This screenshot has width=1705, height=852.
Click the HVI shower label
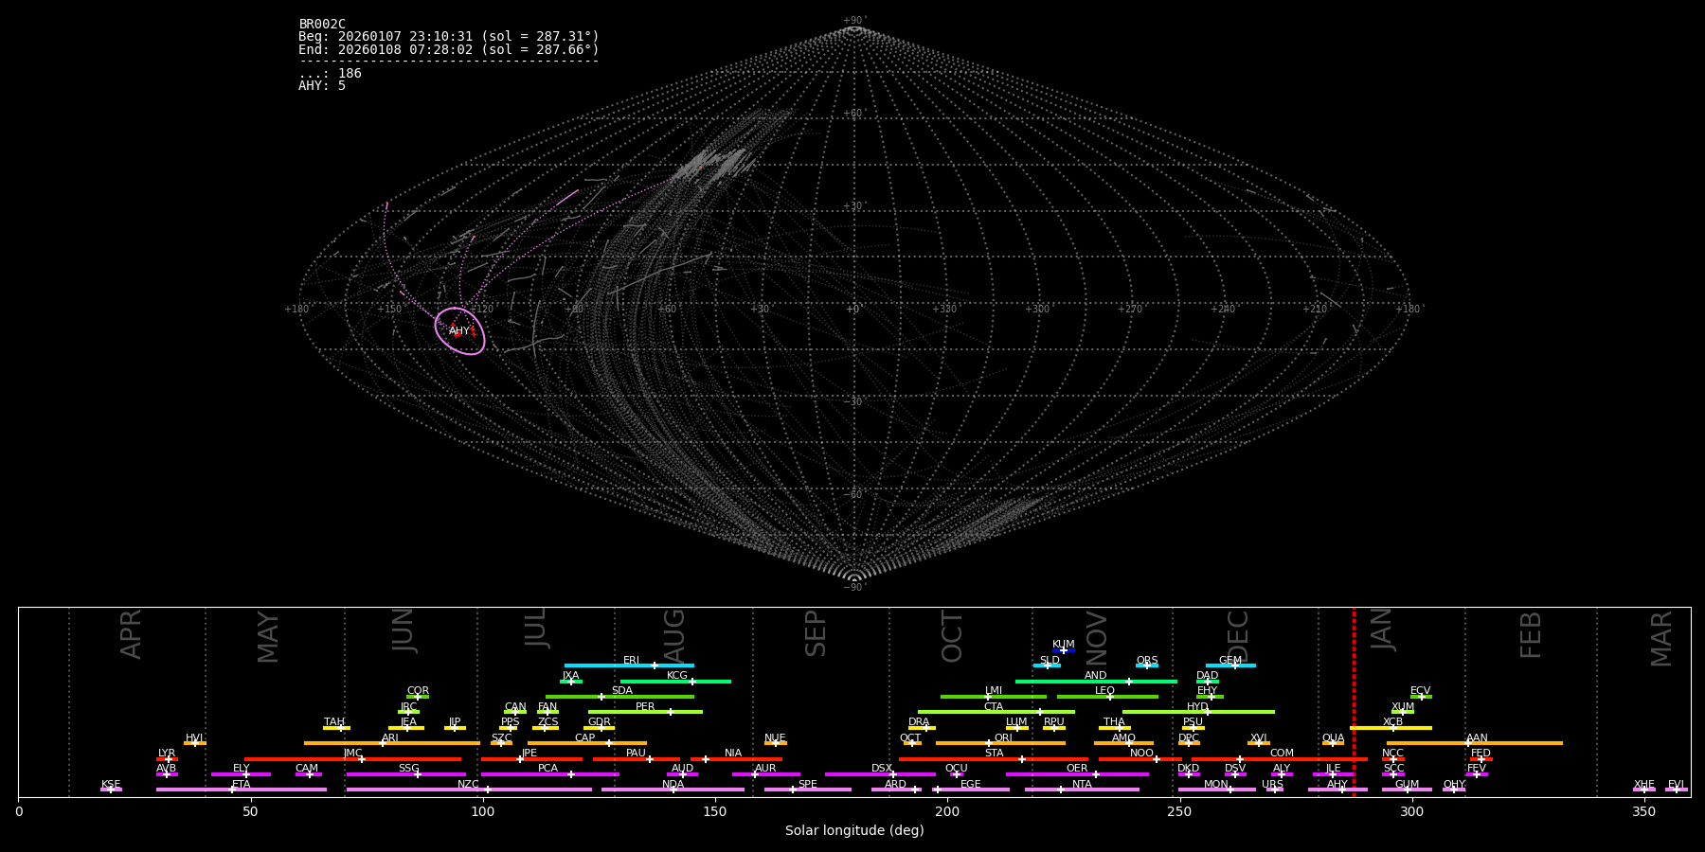pos(194,737)
